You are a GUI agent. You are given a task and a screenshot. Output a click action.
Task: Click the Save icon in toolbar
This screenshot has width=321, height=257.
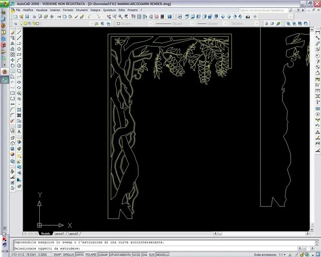tap(27, 16)
